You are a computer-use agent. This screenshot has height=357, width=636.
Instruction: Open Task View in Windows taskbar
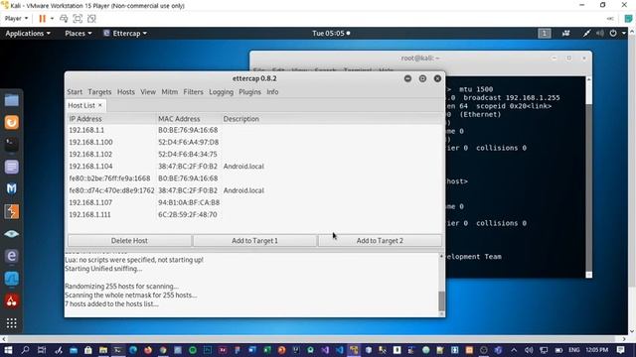click(x=42, y=350)
